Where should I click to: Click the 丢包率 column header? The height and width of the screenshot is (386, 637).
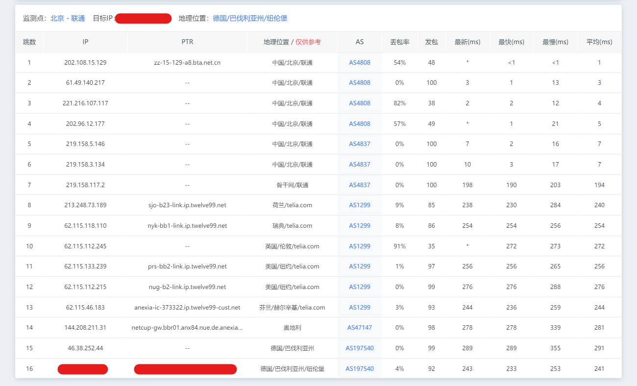(400, 42)
